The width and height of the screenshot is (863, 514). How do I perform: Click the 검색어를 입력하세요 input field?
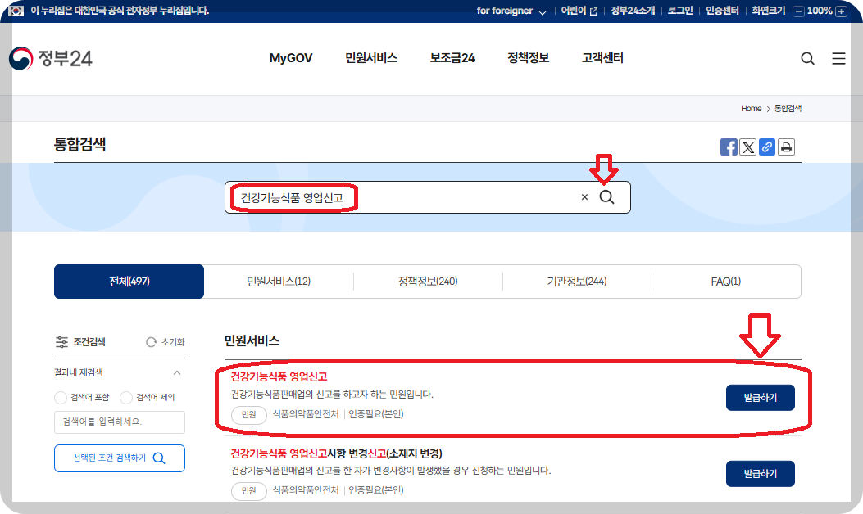pos(120,422)
